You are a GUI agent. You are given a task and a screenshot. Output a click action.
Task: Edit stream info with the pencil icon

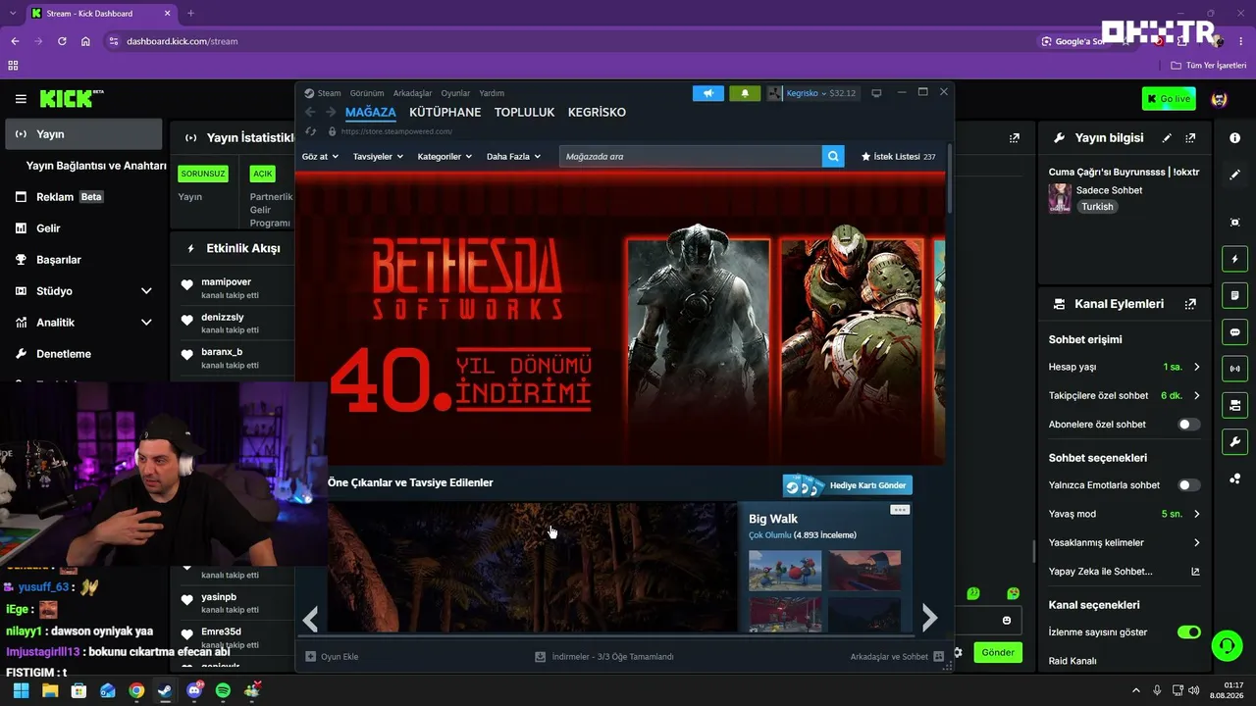point(1167,138)
